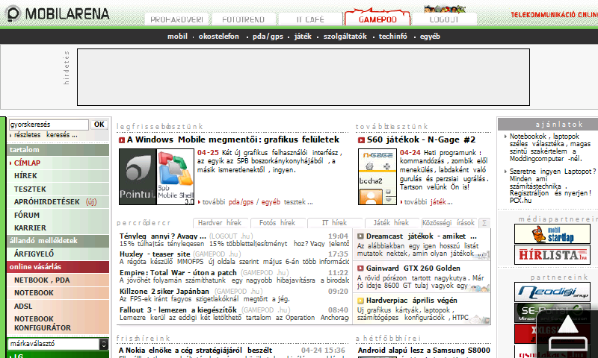The image size is (598, 358).
Task: Select the mobil menu item
Action: tap(177, 37)
